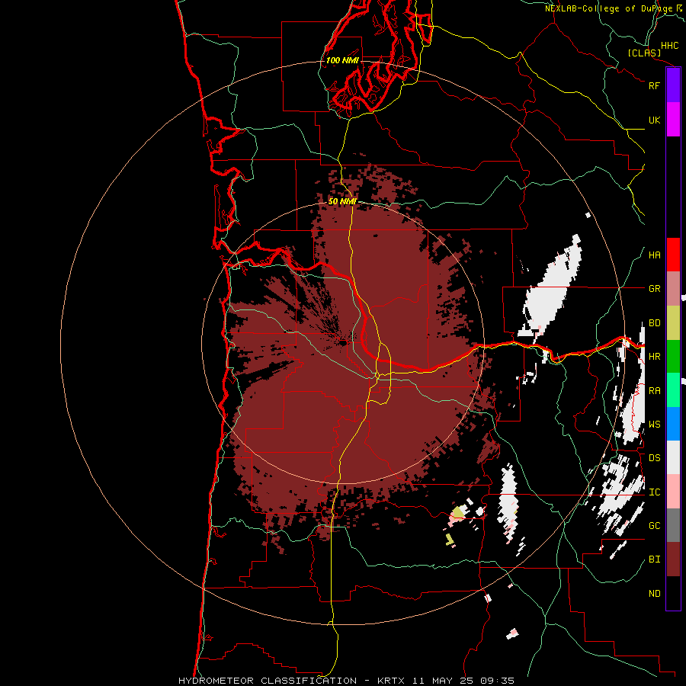Click the NEXLAB-College of DuPage text
This screenshot has height=686, width=686.
click(x=608, y=8)
